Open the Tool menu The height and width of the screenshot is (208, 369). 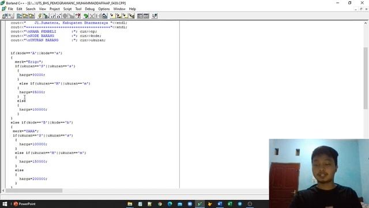pos(78,9)
